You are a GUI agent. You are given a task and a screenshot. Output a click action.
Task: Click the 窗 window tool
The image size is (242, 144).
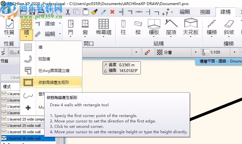[x=85, y=27]
